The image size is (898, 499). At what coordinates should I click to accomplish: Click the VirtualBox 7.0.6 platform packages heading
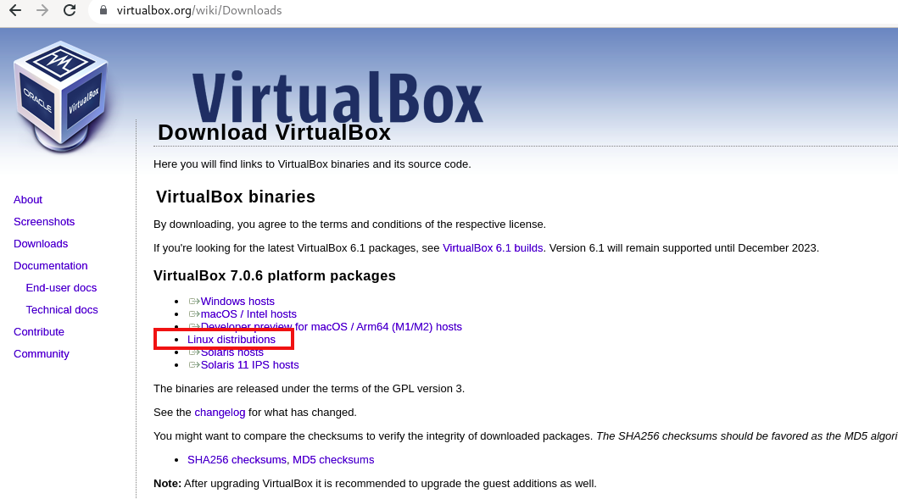click(x=275, y=276)
